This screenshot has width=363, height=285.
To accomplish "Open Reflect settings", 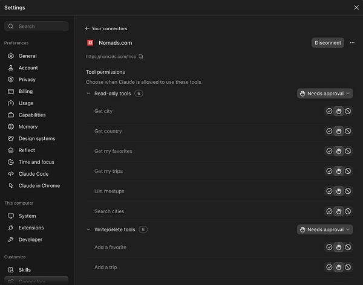I will (36, 150).
